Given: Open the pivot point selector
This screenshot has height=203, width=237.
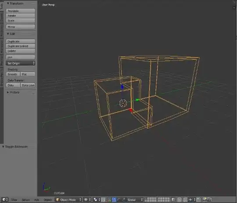Looking at the screenshot, I should 97,199.
